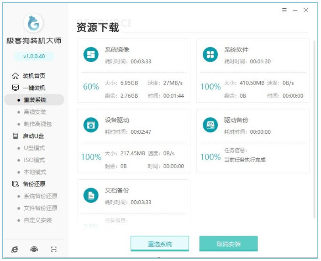Open ISO模式 sidebar item
Image resolution: width=321 pixels, height=261 pixels.
[35, 160]
